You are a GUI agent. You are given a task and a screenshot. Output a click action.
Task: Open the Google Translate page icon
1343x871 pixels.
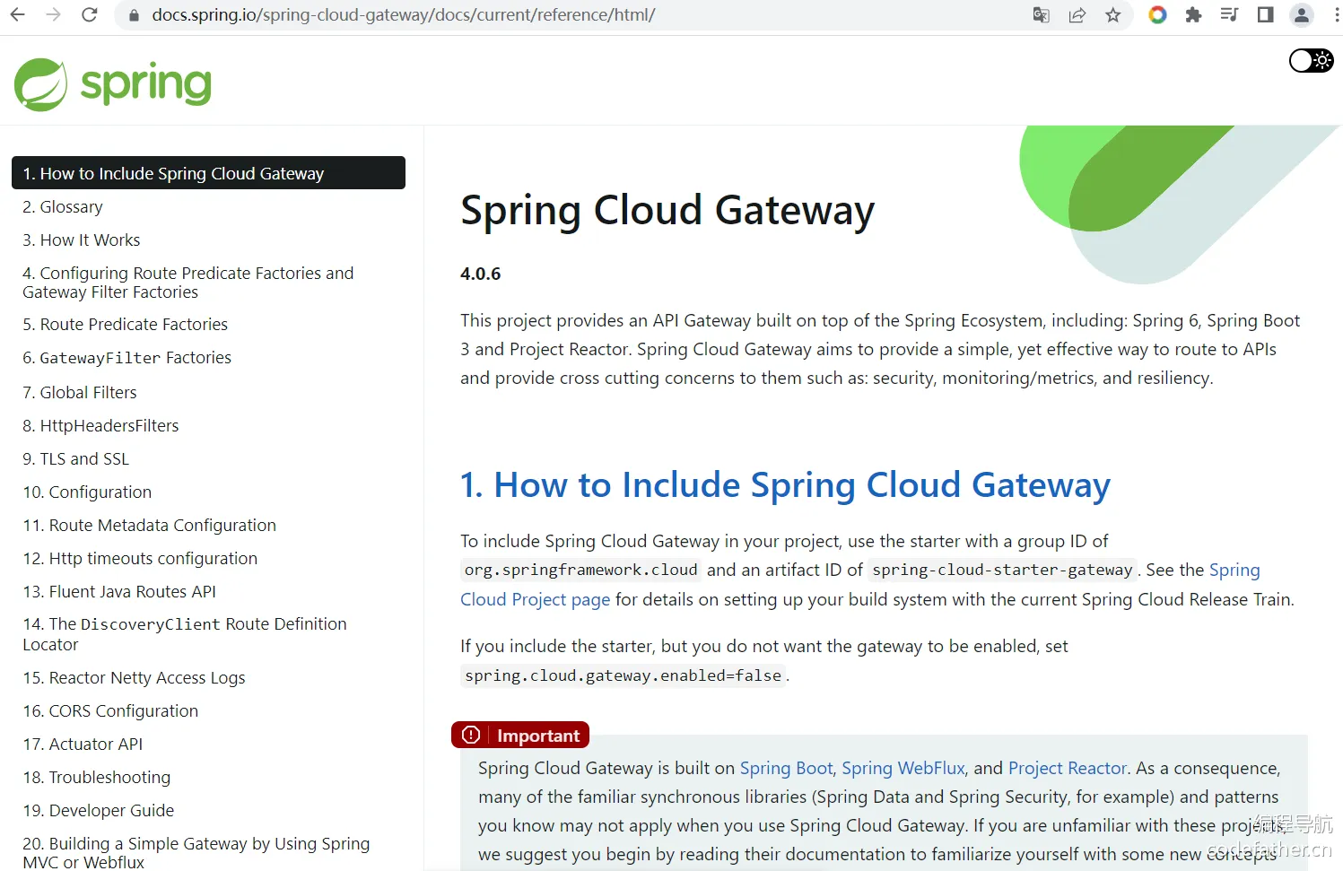pos(1041,15)
